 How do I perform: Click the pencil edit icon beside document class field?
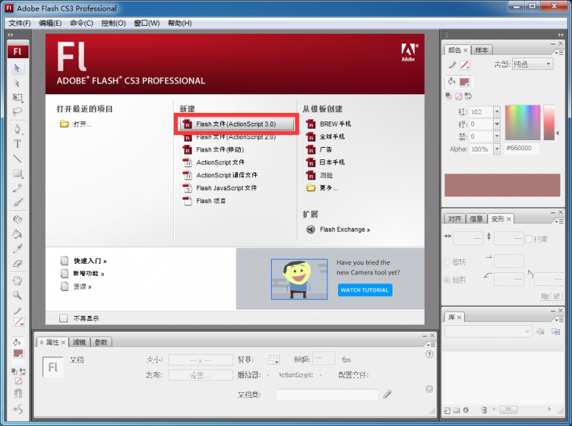pos(387,394)
